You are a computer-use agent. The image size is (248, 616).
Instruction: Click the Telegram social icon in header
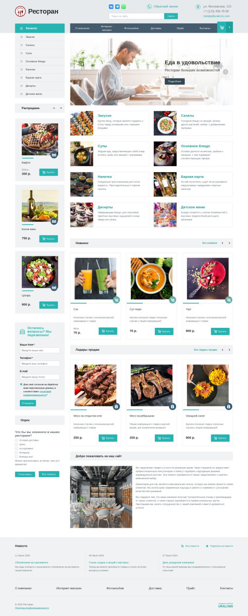(117, 7)
